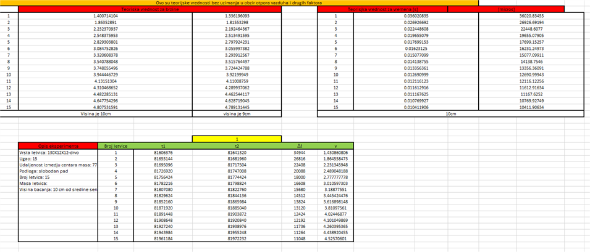Image resolution: width=590 pixels, height=252 pixels.
Task: Click the cell containing 19655.07905
Action: 531,35
